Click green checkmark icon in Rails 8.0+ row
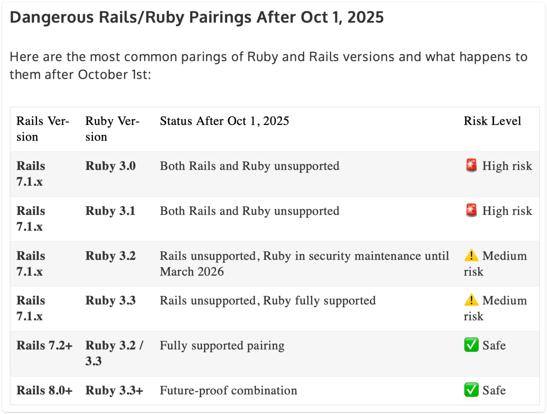 pos(471,390)
